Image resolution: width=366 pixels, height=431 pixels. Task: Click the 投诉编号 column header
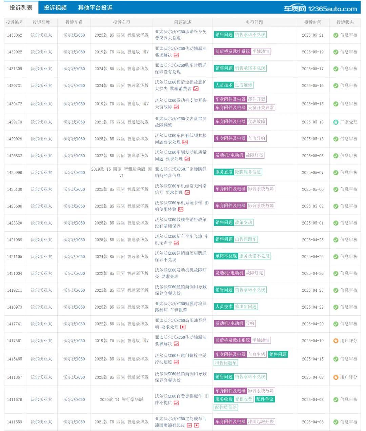click(x=15, y=22)
